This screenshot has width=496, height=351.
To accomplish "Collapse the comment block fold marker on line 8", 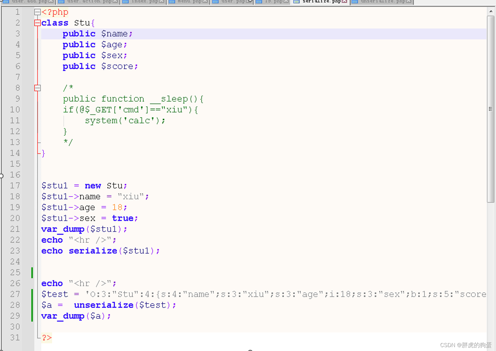I will click(37, 88).
